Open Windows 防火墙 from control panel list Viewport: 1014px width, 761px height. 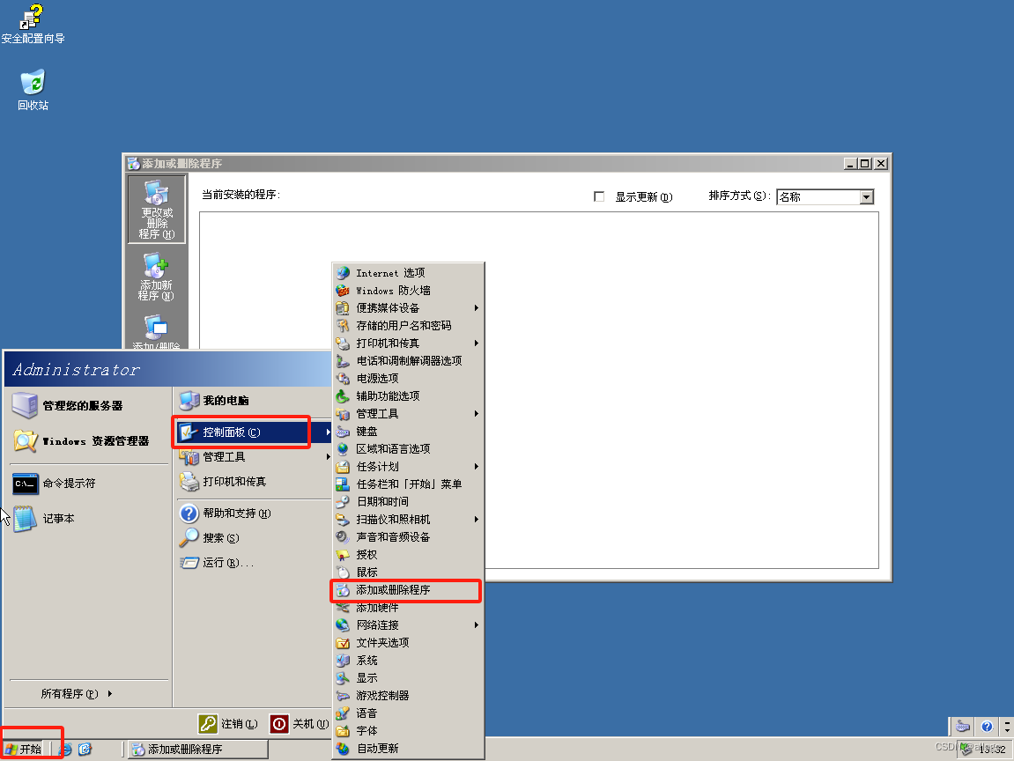click(408, 291)
